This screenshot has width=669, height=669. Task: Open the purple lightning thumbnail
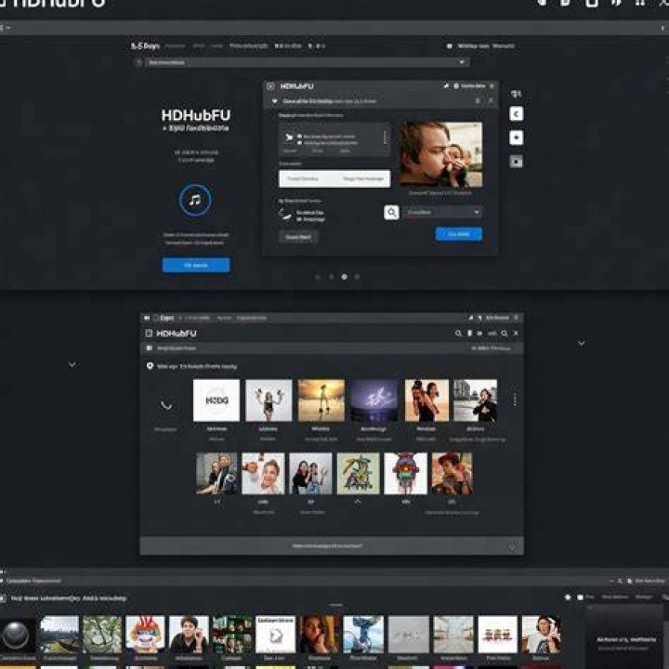tap(374, 400)
